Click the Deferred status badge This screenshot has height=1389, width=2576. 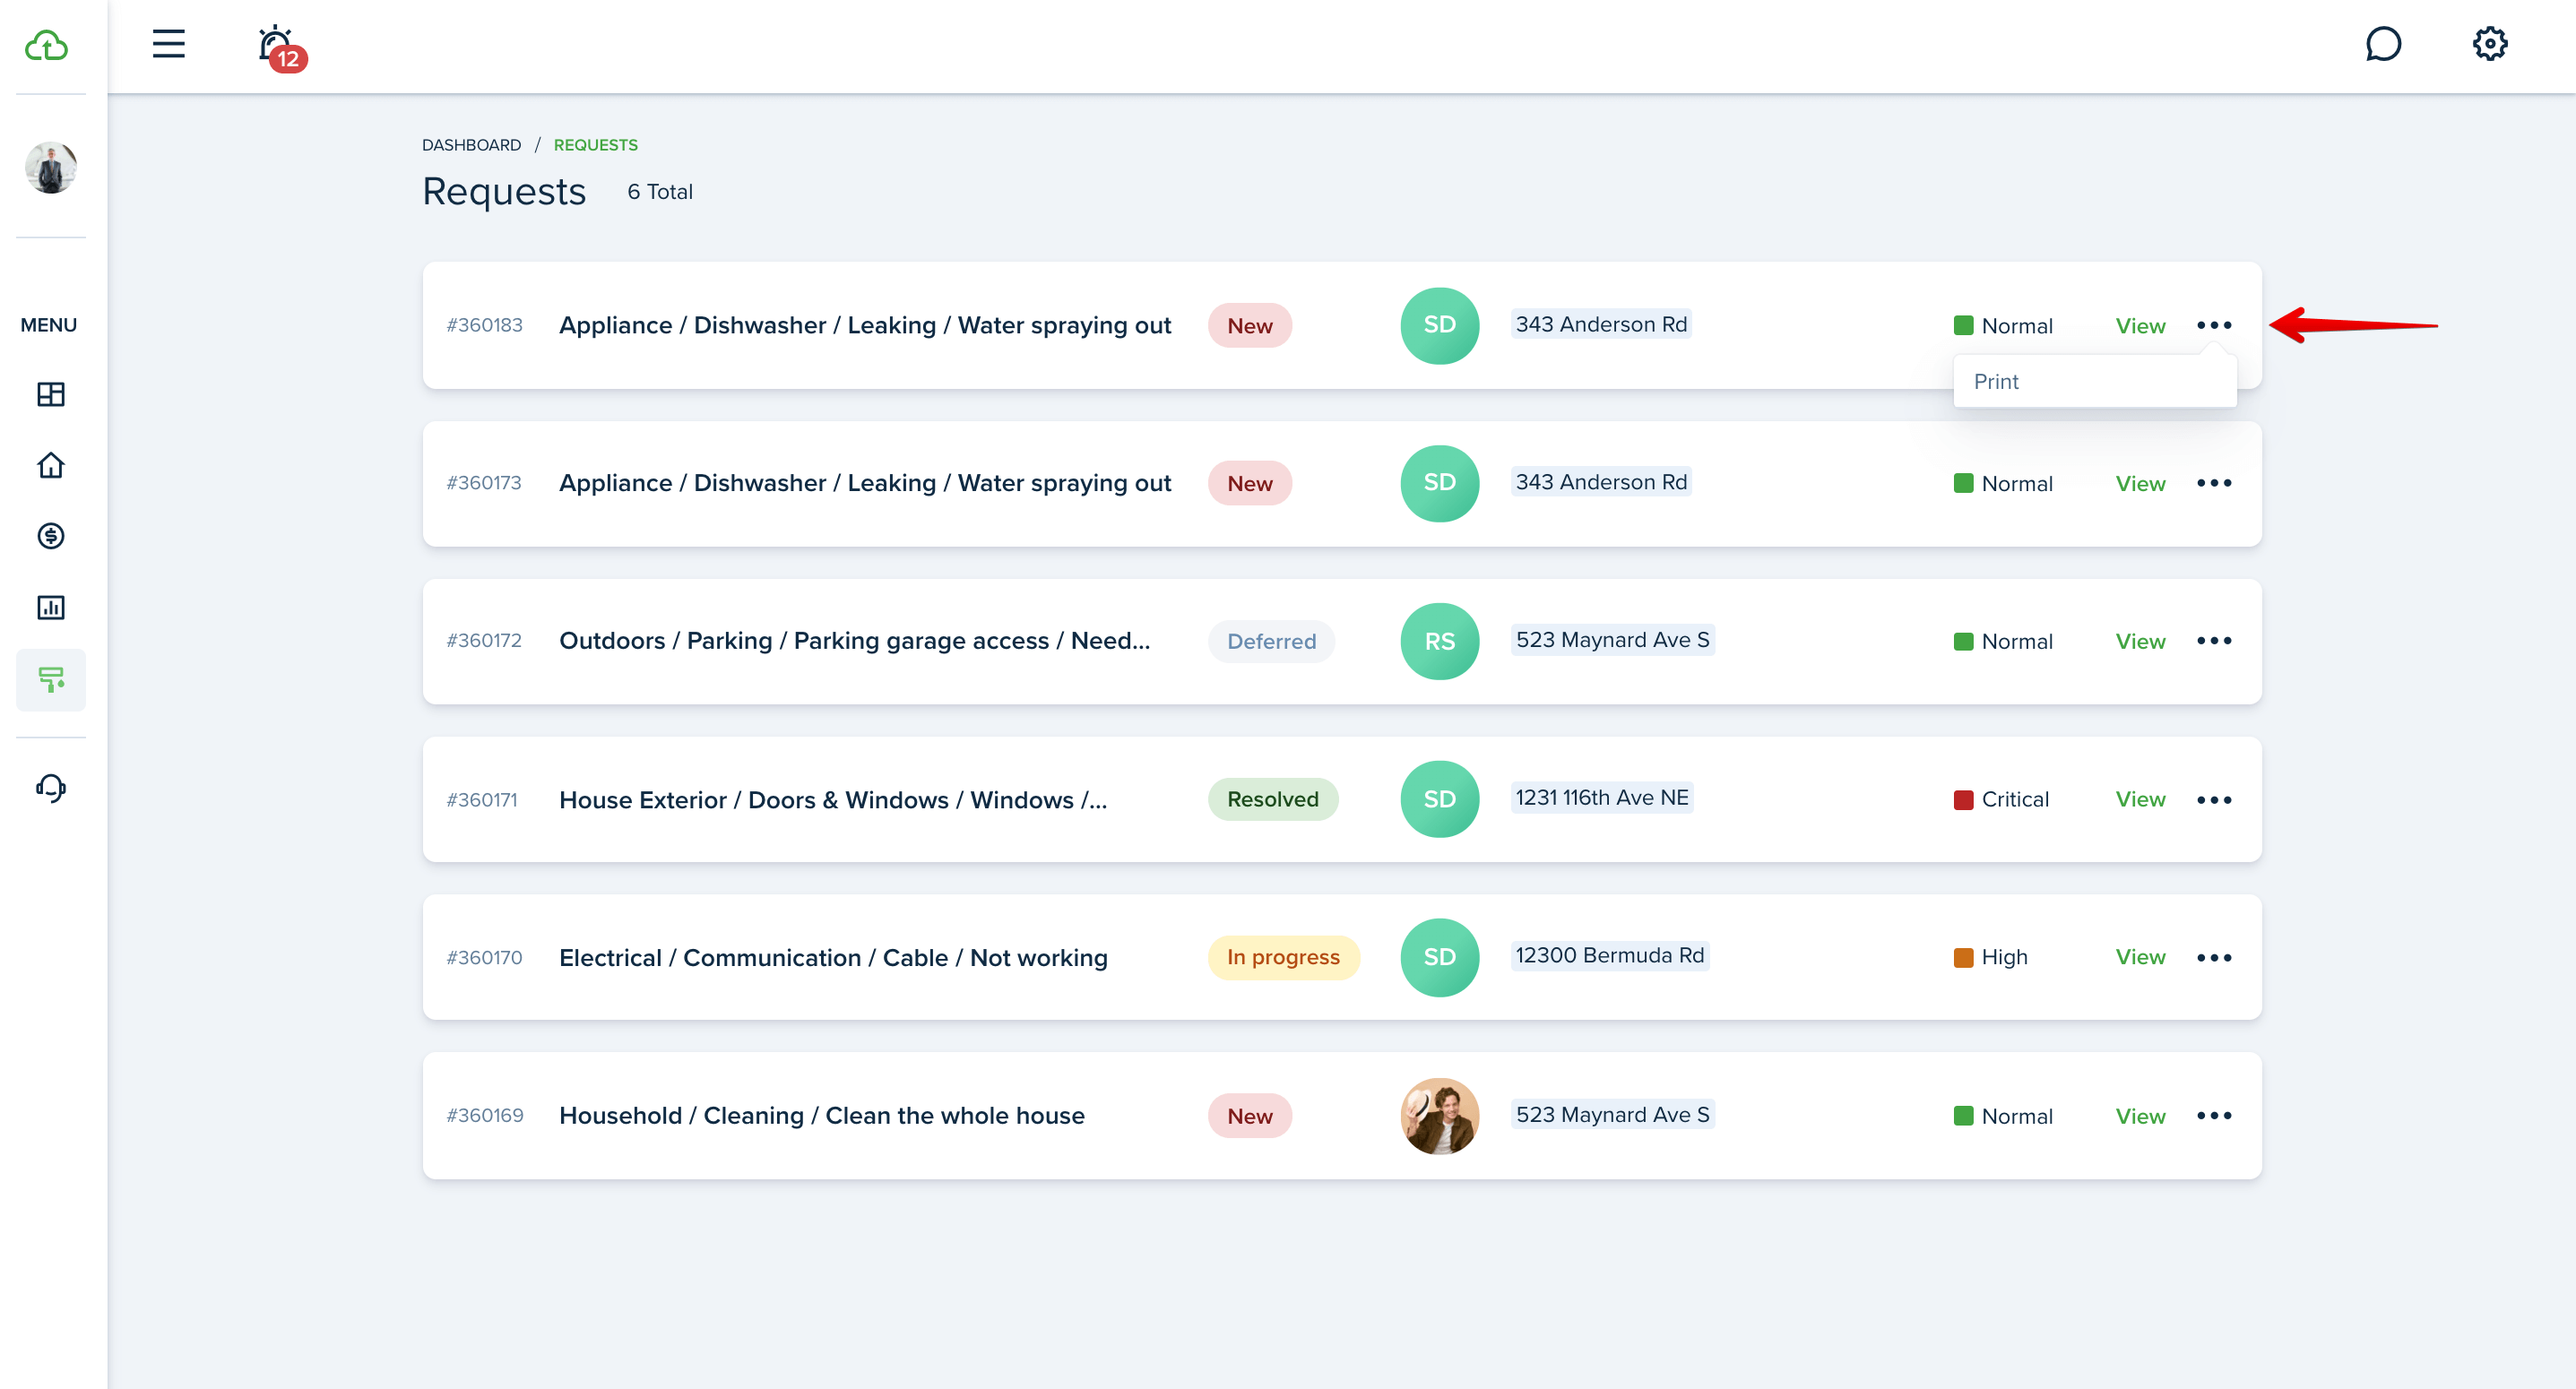pos(1271,642)
